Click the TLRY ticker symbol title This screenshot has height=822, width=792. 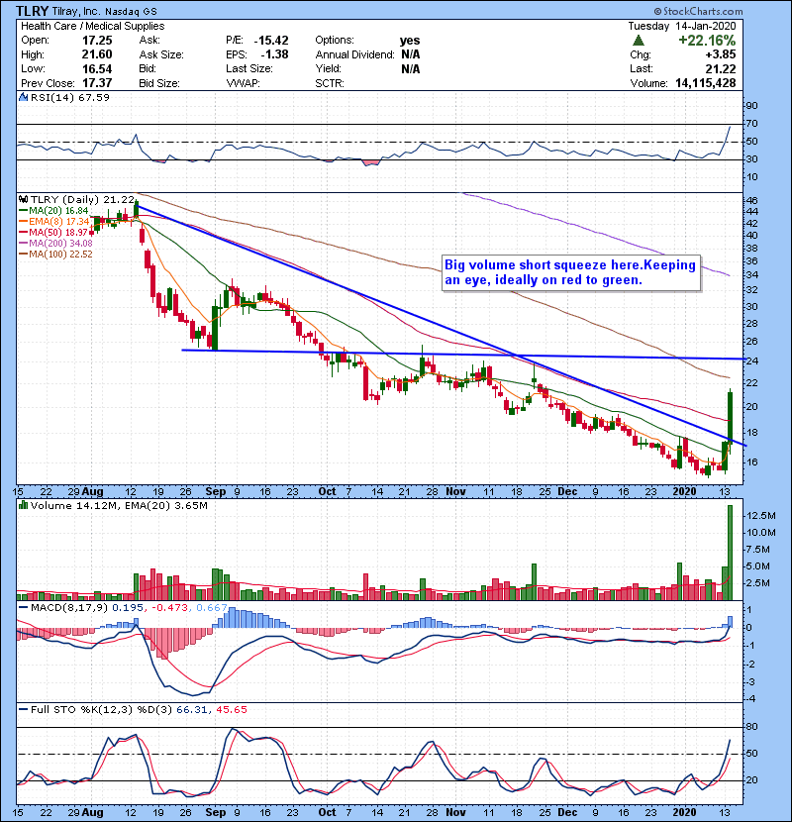click(32, 11)
